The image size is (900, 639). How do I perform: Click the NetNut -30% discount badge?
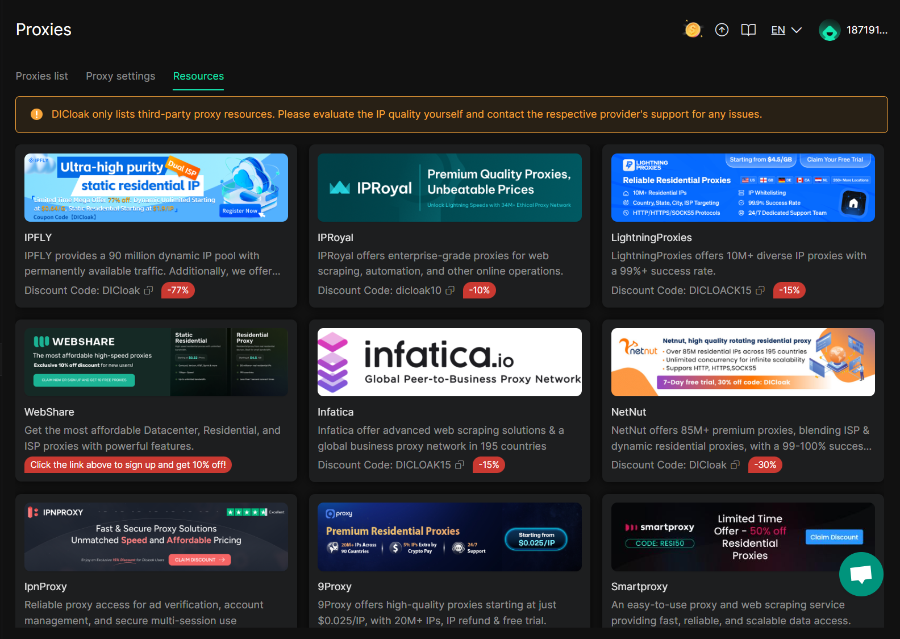[765, 465]
